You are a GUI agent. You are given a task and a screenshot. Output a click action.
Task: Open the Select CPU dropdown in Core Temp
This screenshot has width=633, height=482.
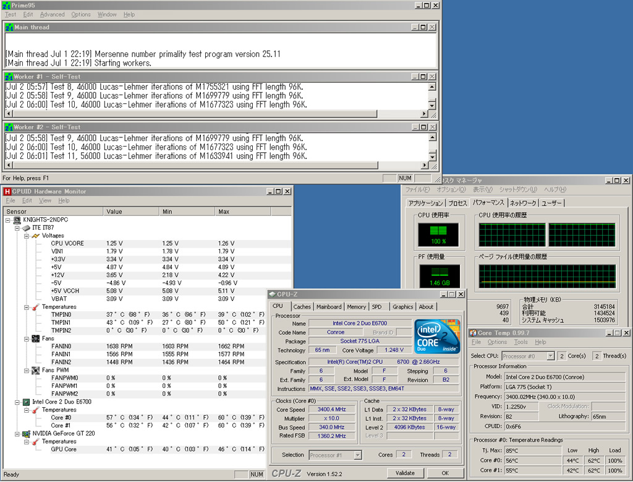coord(550,356)
